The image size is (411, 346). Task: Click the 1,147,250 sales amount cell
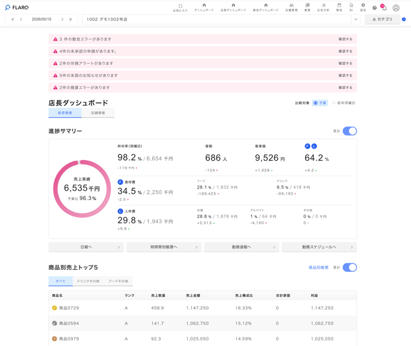click(198, 308)
